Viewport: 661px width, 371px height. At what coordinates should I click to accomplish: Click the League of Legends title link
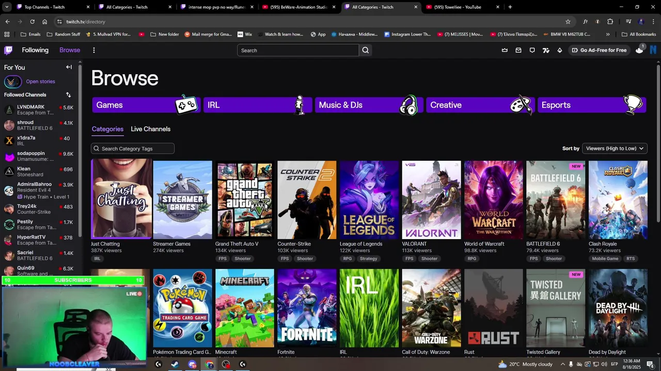(361, 244)
